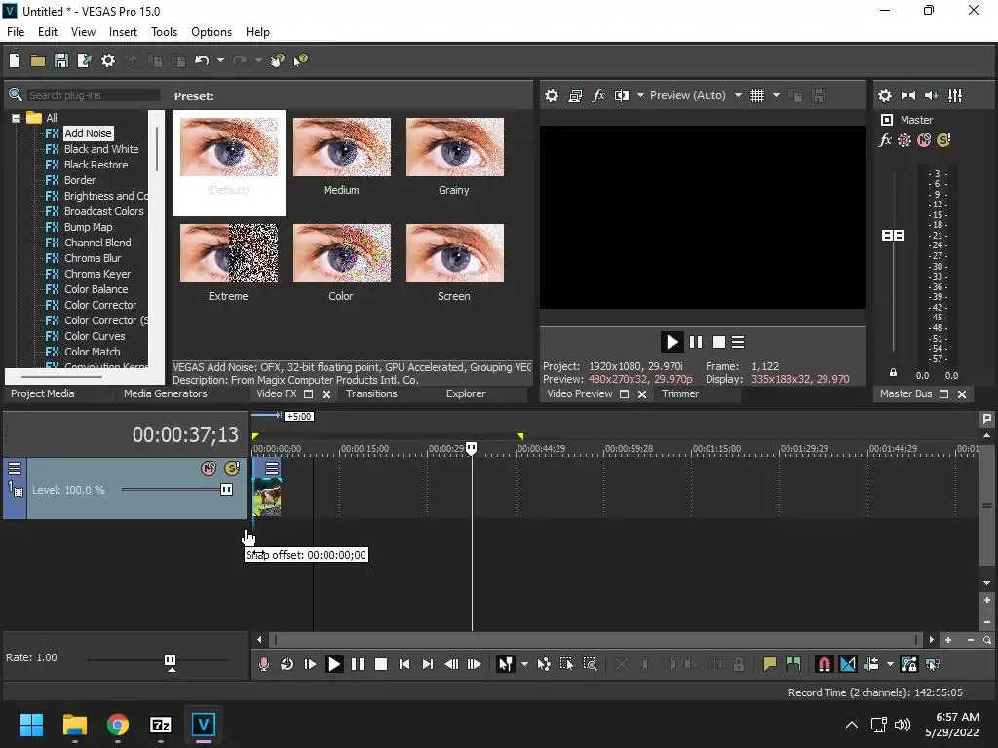Open the Insert menu
998x748 pixels.
pos(123,32)
